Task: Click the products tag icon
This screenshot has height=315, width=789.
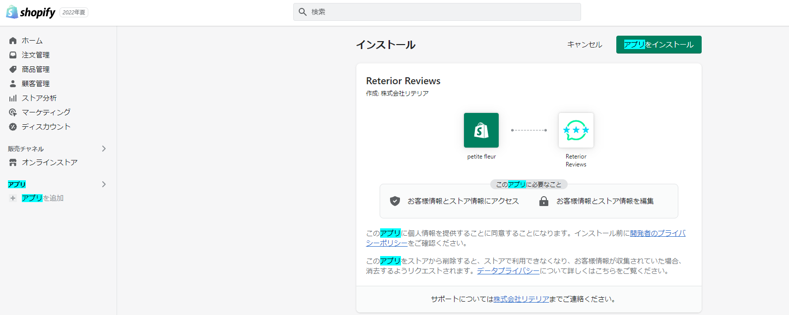Action: (x=13, y=69)
